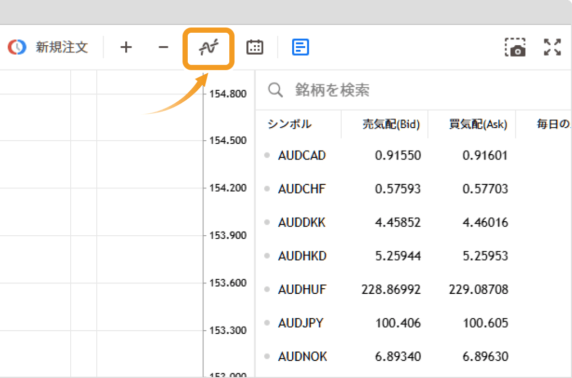The image size is (572, 378).
Task: Click the red-blue clock logo icon
Action: coord(17,47)
